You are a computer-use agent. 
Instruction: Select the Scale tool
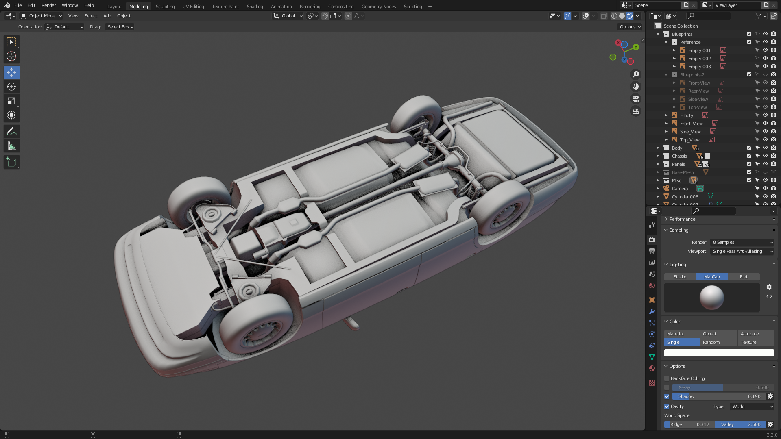pos(11,101)
